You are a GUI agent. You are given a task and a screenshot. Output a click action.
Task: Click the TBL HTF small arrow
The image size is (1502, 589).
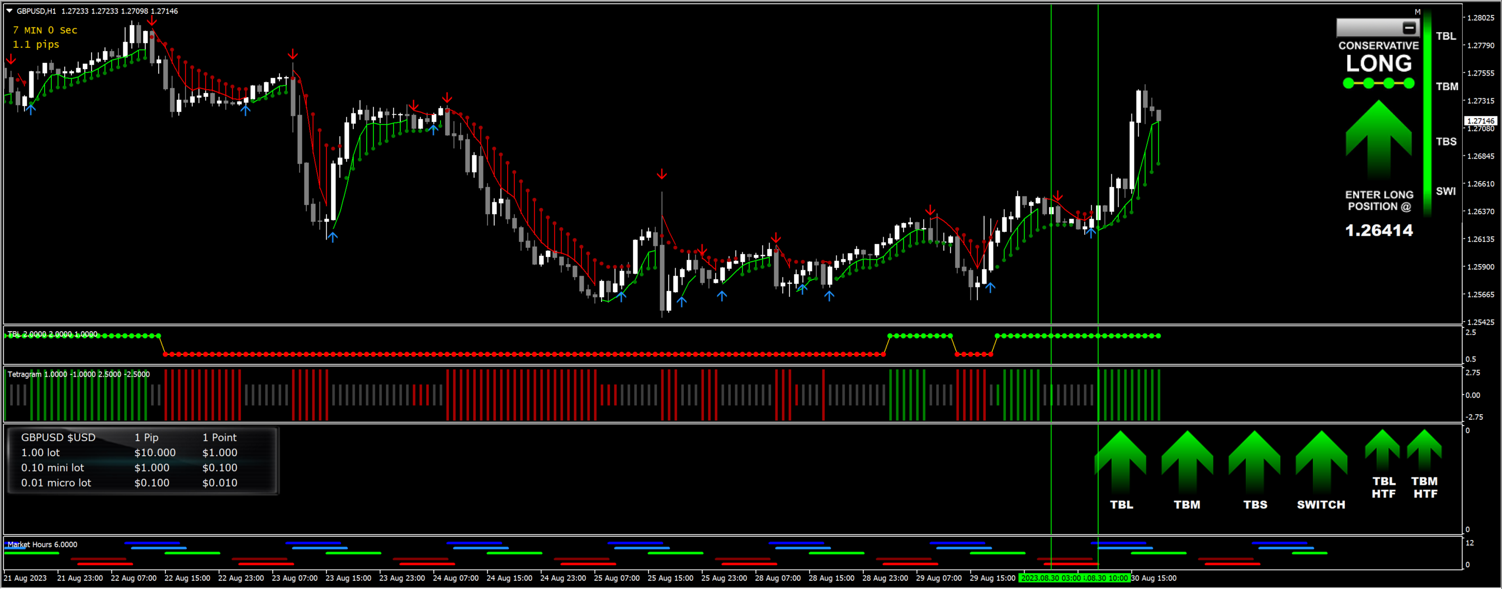pos(1382,449)
